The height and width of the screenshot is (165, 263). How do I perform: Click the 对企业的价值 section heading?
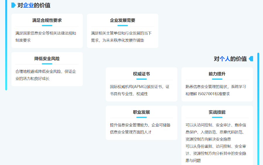34,5
